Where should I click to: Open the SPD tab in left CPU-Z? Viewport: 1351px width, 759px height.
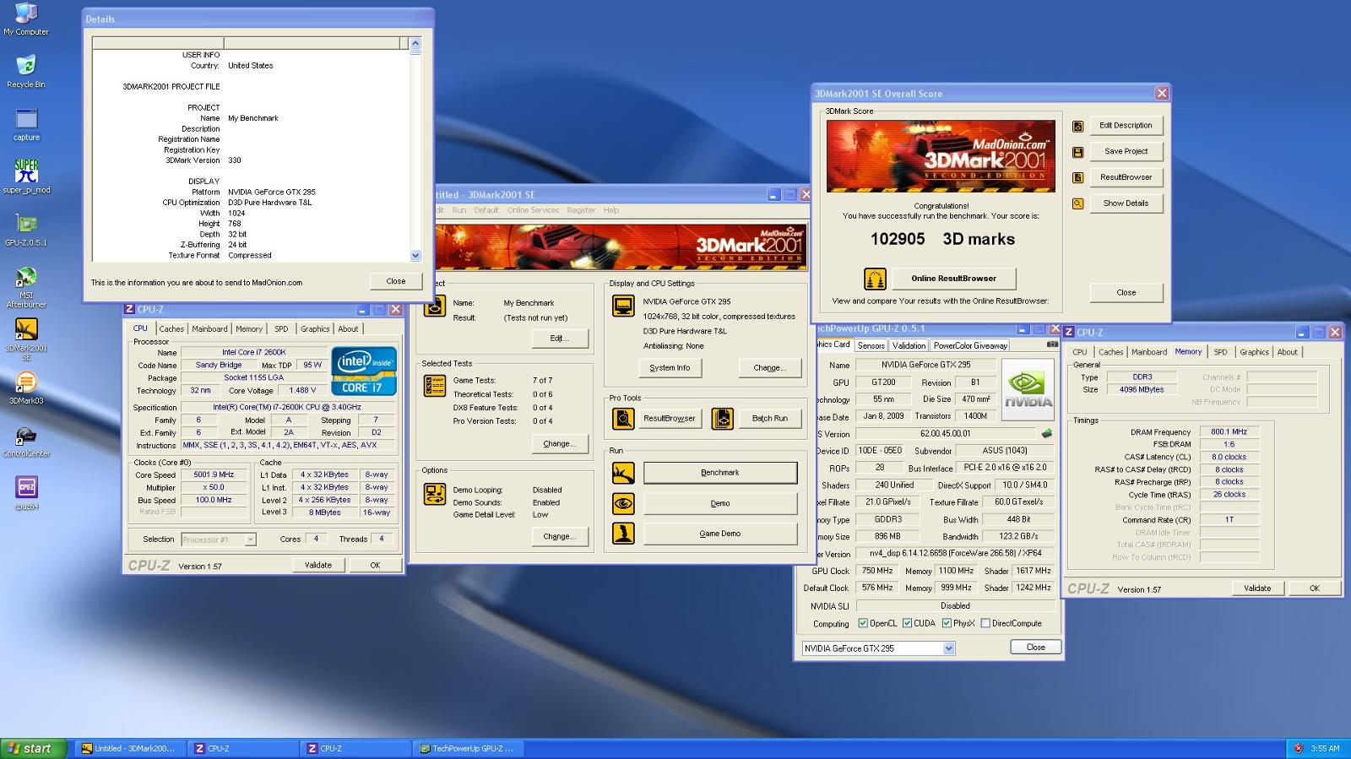(x=281, y=329)
